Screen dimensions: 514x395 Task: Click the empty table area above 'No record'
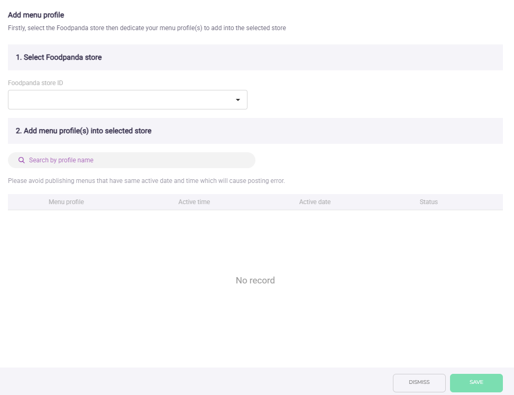tap(255, 238)
